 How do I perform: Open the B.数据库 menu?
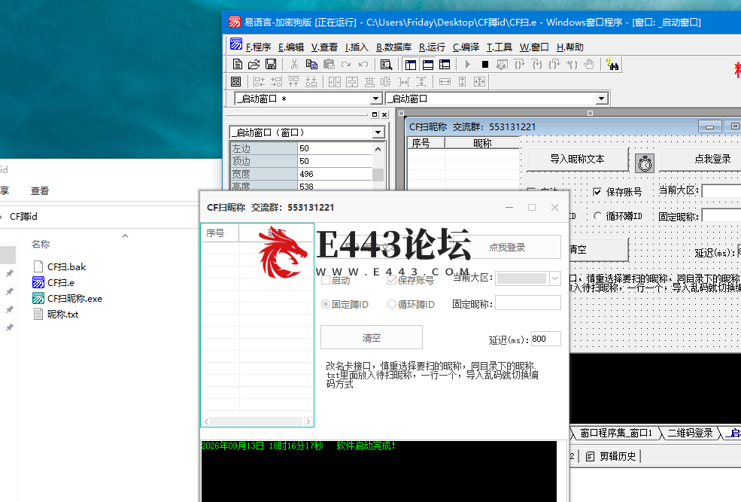point(393,47)
